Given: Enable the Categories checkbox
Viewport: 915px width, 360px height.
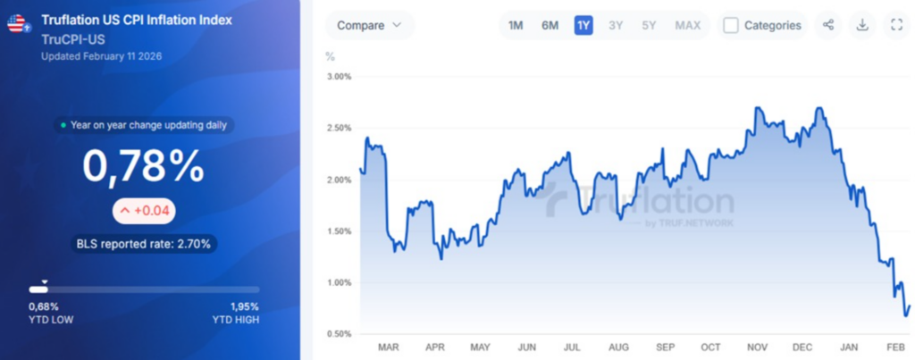Looking at the screenshot, I should click(731, 26).
